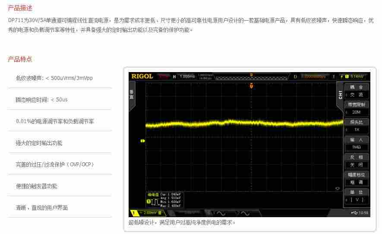Open the 耦合 coupling menu setting
This screenshot has width=382, height=234.
click(357, 91)
